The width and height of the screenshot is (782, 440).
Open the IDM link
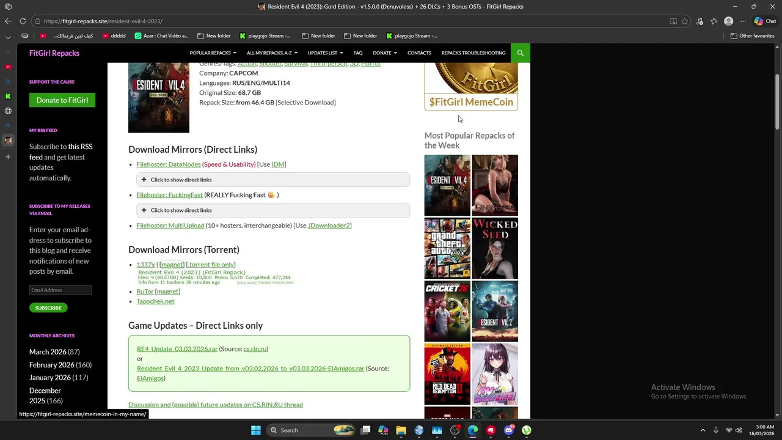(x=278, y=164)
